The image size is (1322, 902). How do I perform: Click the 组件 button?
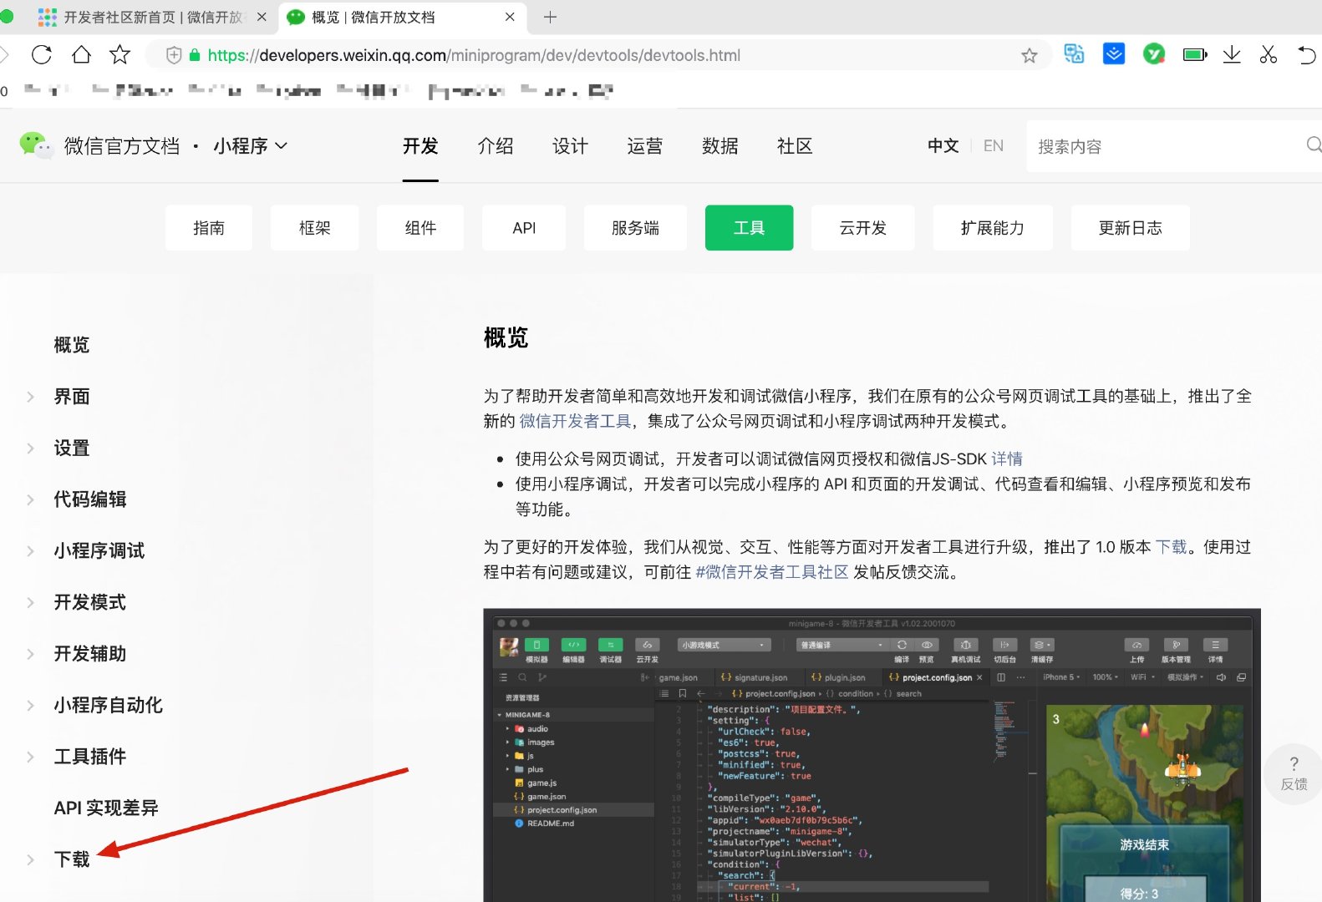point(420,228)
